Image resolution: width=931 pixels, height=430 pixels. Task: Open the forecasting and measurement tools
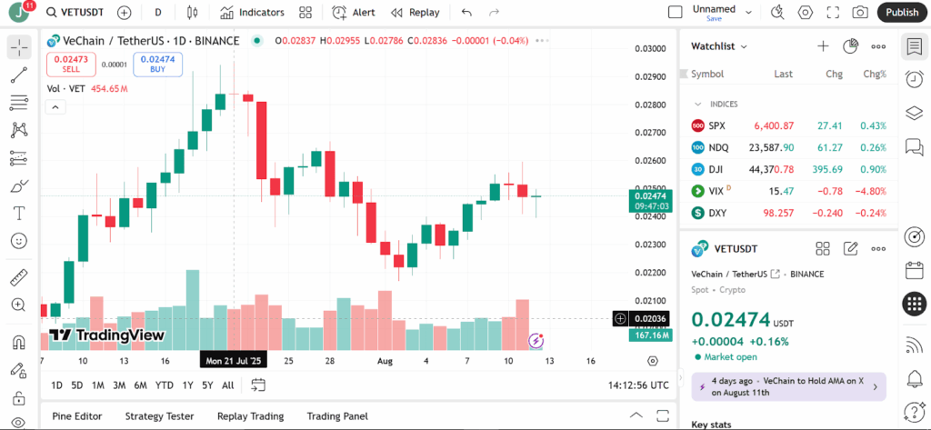pyautogui.click(x=19, y=157)
